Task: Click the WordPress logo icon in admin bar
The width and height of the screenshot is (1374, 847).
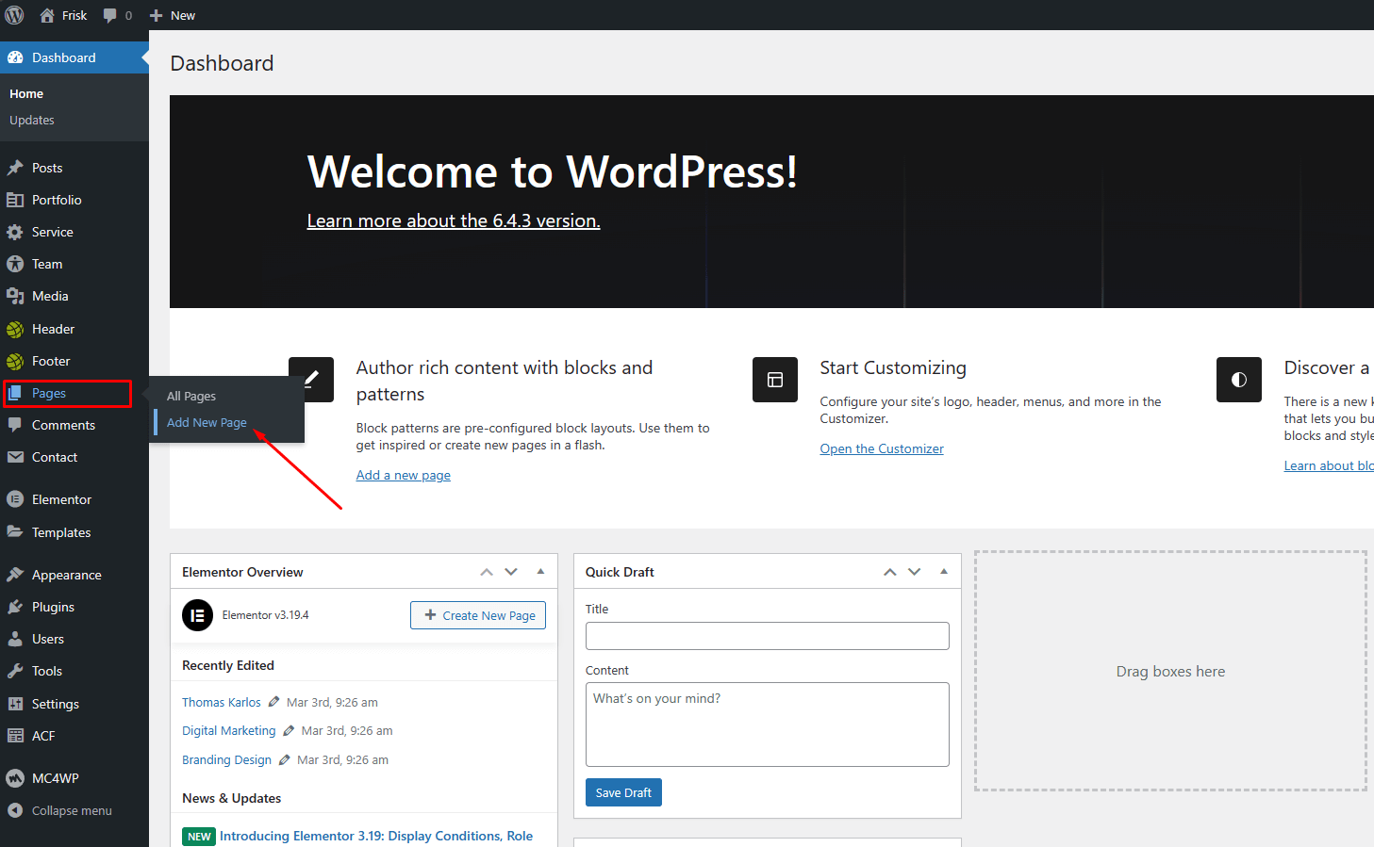Action: click(x=15, y=15)
